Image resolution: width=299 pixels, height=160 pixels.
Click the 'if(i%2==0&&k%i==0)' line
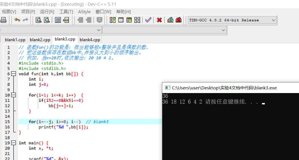coord(61,100)
